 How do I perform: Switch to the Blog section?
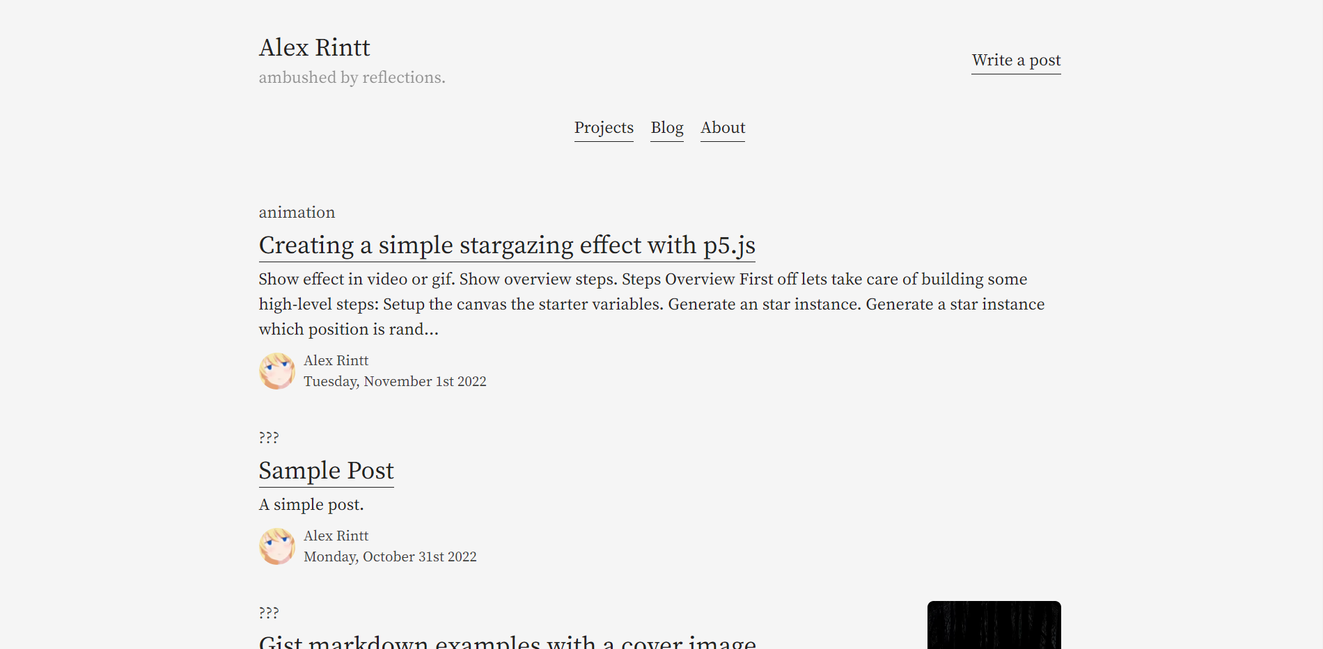[x=666, y=128]
